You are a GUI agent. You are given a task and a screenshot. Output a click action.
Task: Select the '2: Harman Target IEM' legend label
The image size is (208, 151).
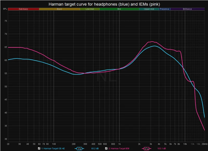tap(119, 148)
